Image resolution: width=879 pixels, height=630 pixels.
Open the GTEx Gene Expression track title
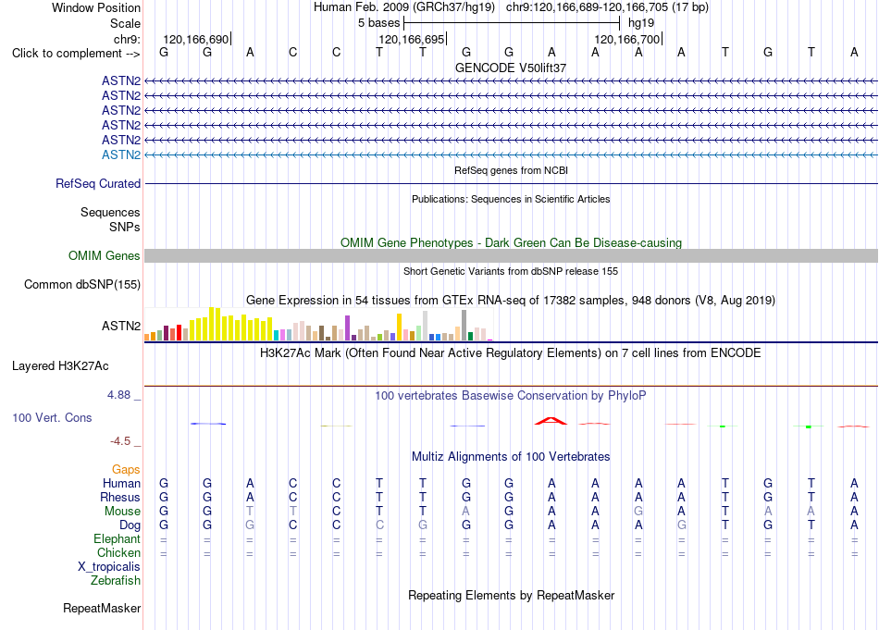(511, 301)
